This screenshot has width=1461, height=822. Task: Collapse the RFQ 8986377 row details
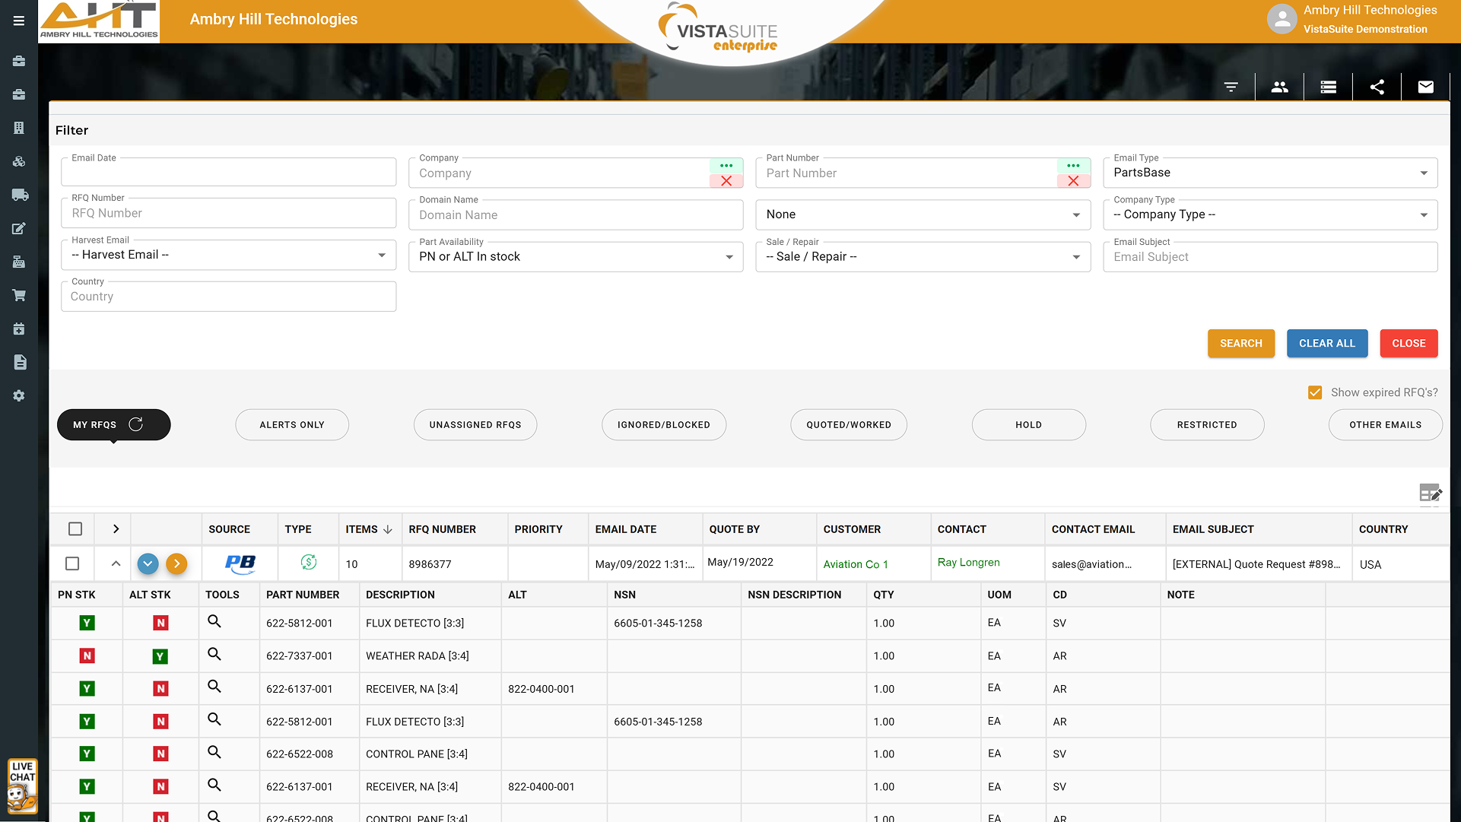[x=116, y=564]
